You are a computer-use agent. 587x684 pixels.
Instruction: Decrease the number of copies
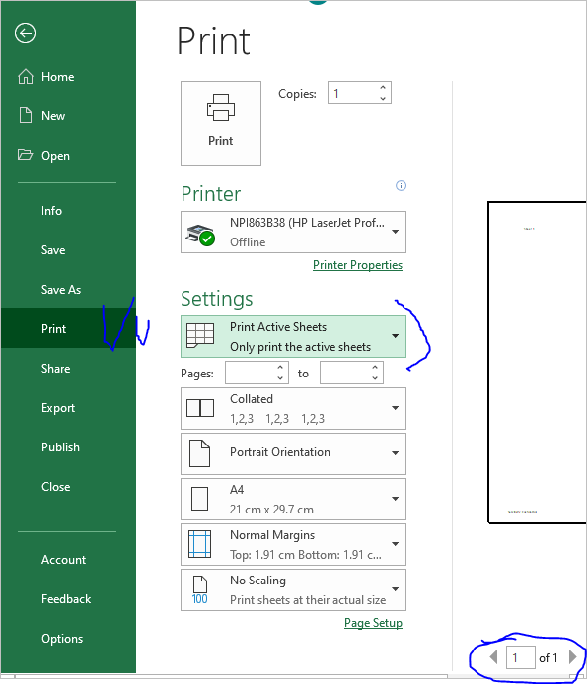click(383, 99)
